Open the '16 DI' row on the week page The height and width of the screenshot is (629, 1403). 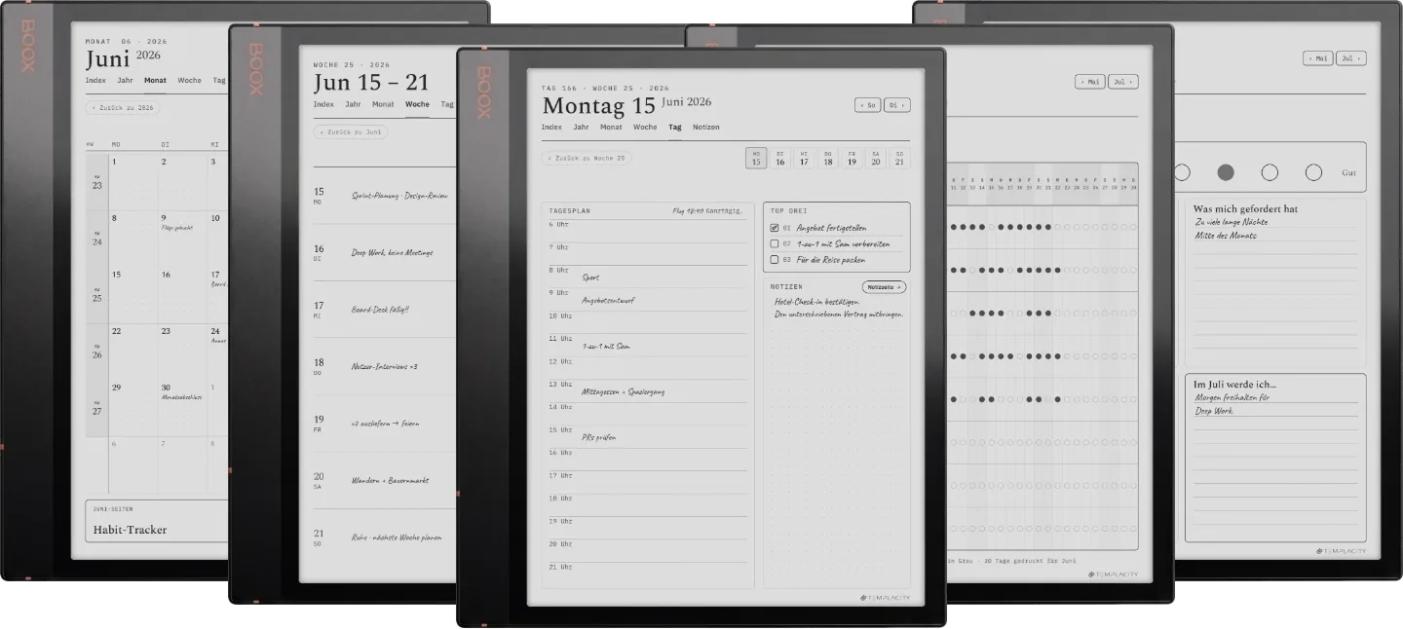coord(385,253)
